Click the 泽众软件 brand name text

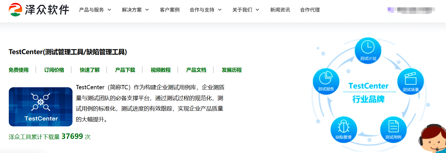[x=47, y=10]
